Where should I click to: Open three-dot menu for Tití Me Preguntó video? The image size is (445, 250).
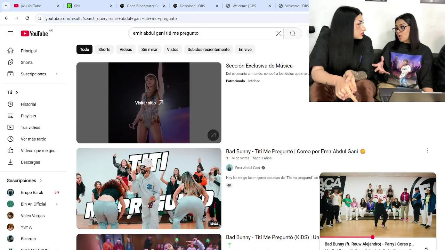(x=428, y=151)
